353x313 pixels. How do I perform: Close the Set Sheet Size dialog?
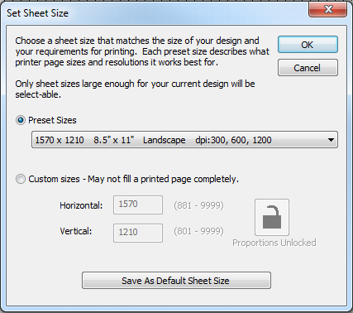pyautogui.click(x=327, y=9)
